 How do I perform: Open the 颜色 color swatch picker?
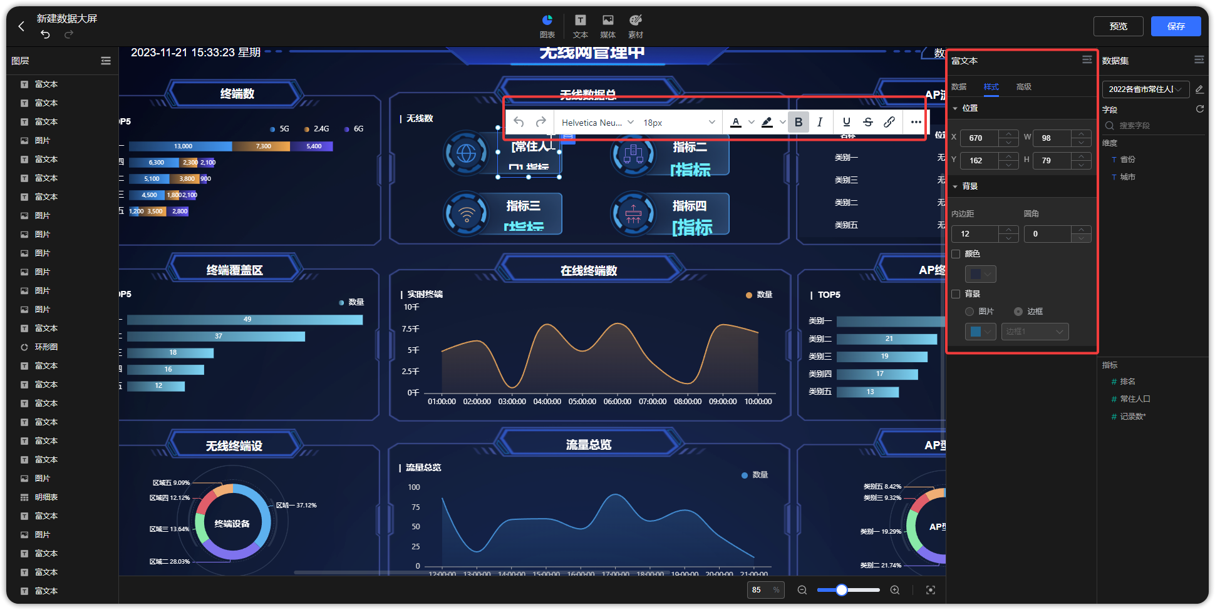(981, 274)
